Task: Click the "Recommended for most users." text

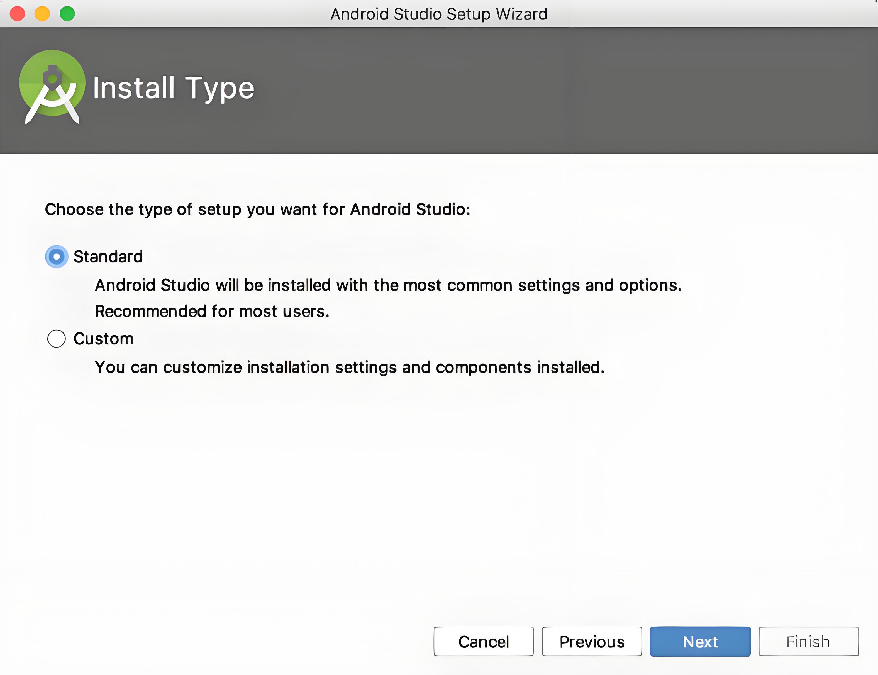Action: (x=212, y=311)
